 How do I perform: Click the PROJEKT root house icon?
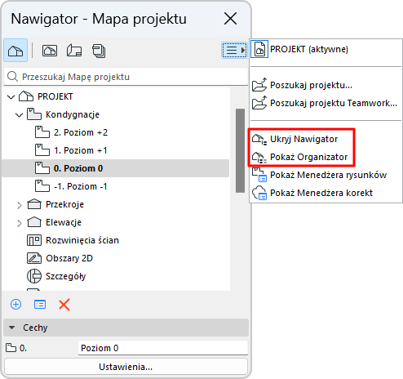[26, 96]
